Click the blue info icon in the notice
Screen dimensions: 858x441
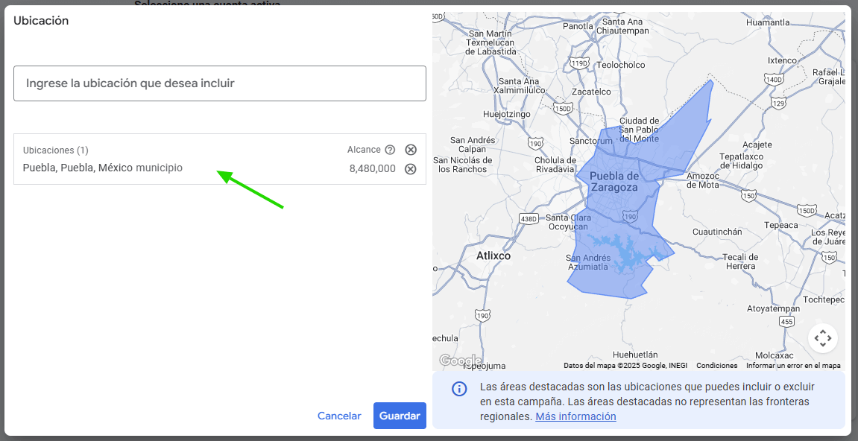(459, 389)
